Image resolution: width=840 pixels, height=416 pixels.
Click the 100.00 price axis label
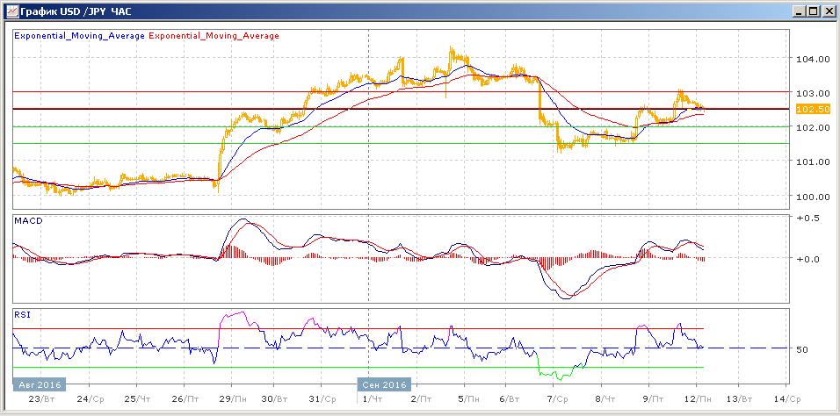click(x=812, y=196)
